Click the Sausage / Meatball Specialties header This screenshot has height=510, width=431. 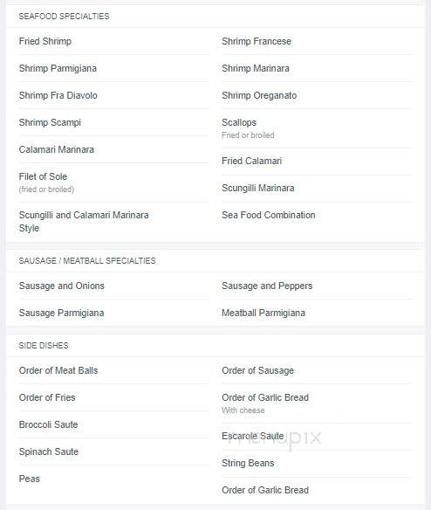pyautogui.click(x=87, y=261)
